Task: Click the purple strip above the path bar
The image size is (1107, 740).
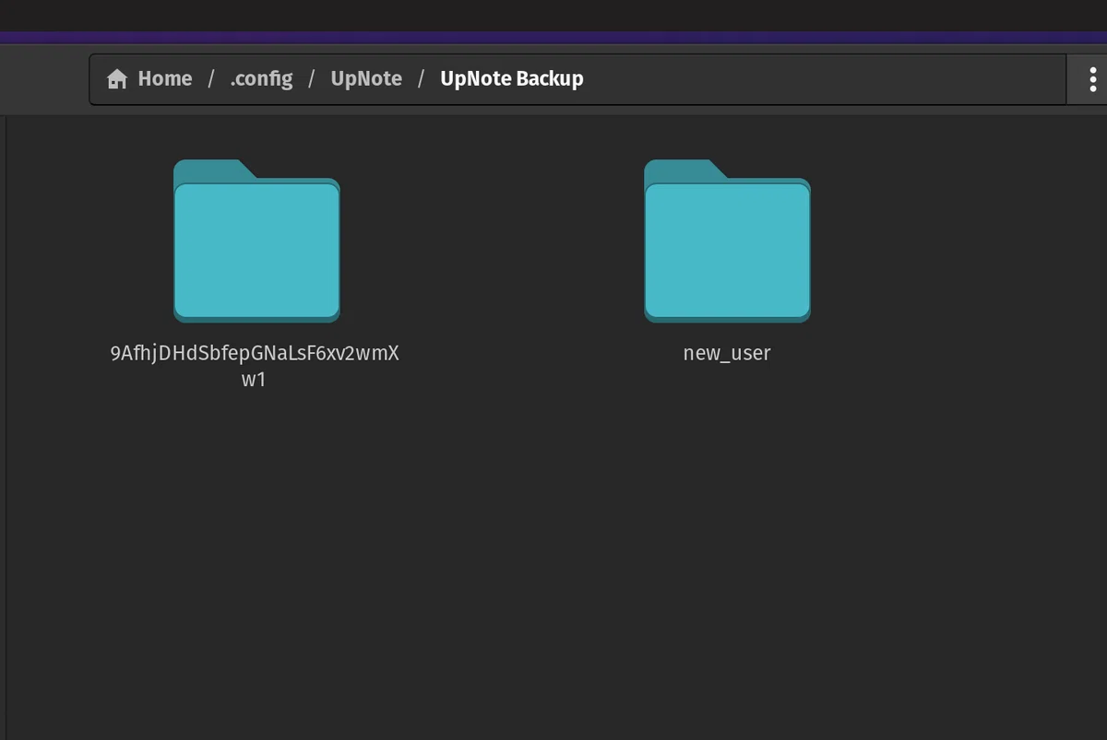Action: [553, 38]
